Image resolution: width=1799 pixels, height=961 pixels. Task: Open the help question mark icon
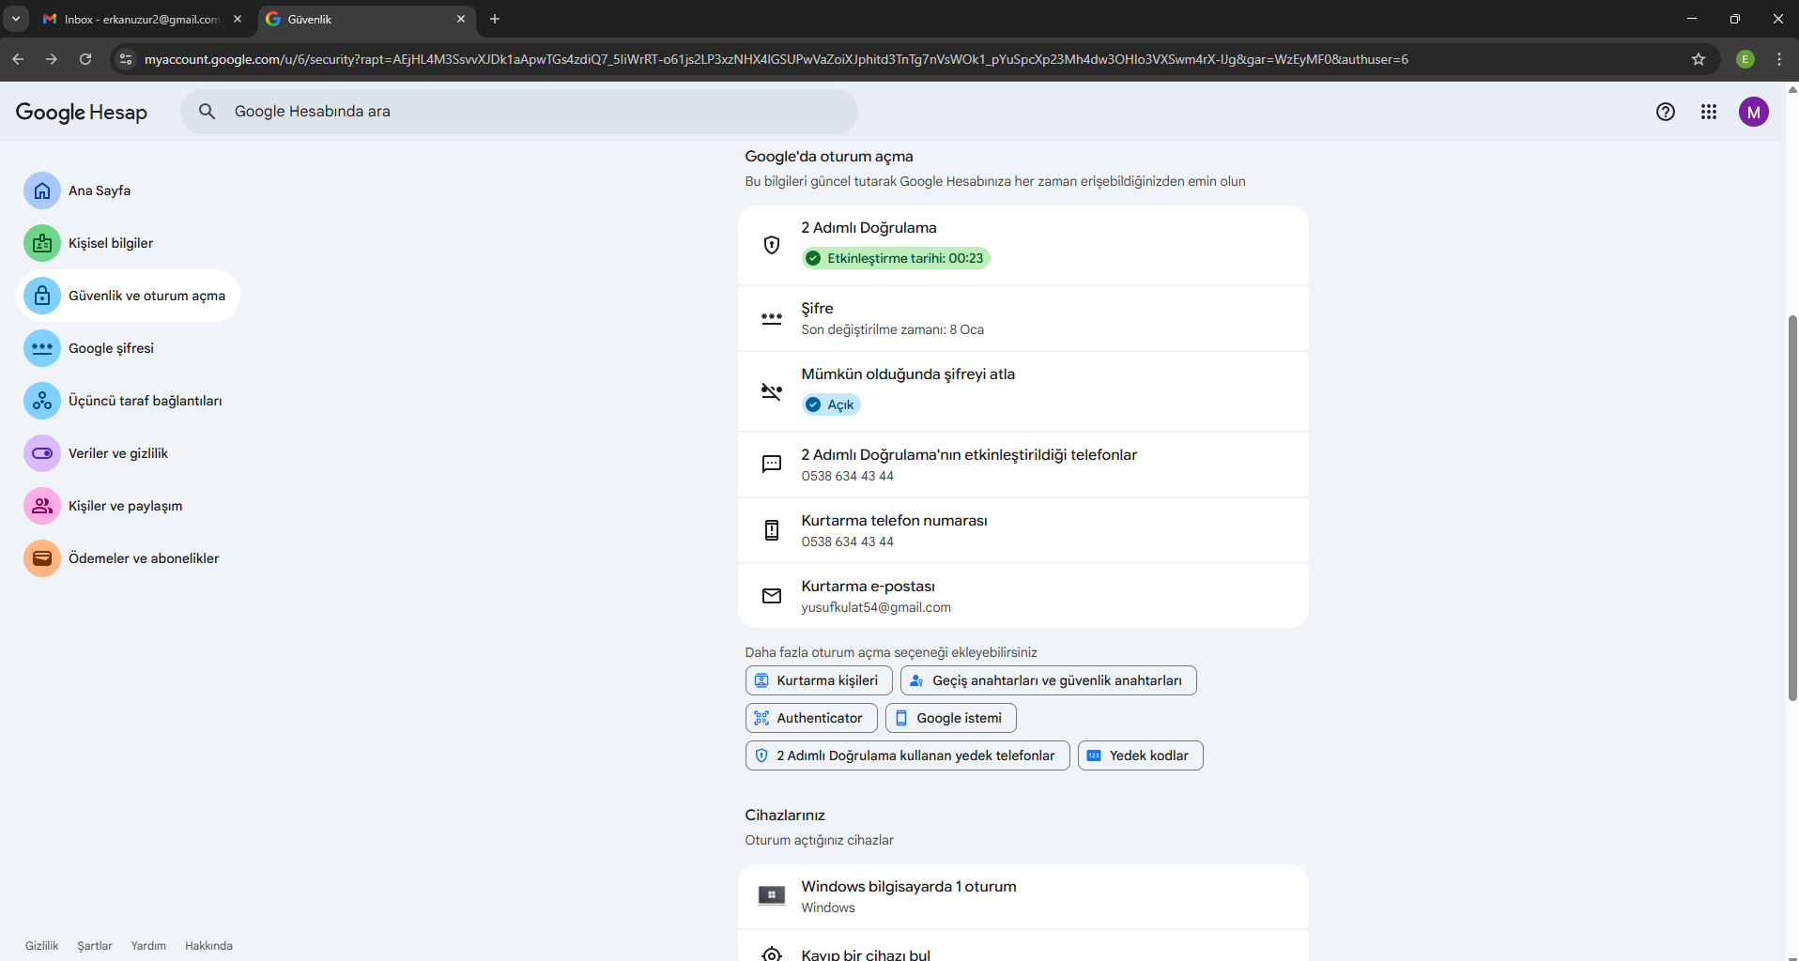click(x=1666, y=112)
